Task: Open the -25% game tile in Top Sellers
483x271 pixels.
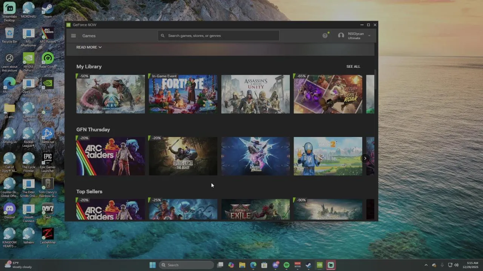Action: [183, 209]
